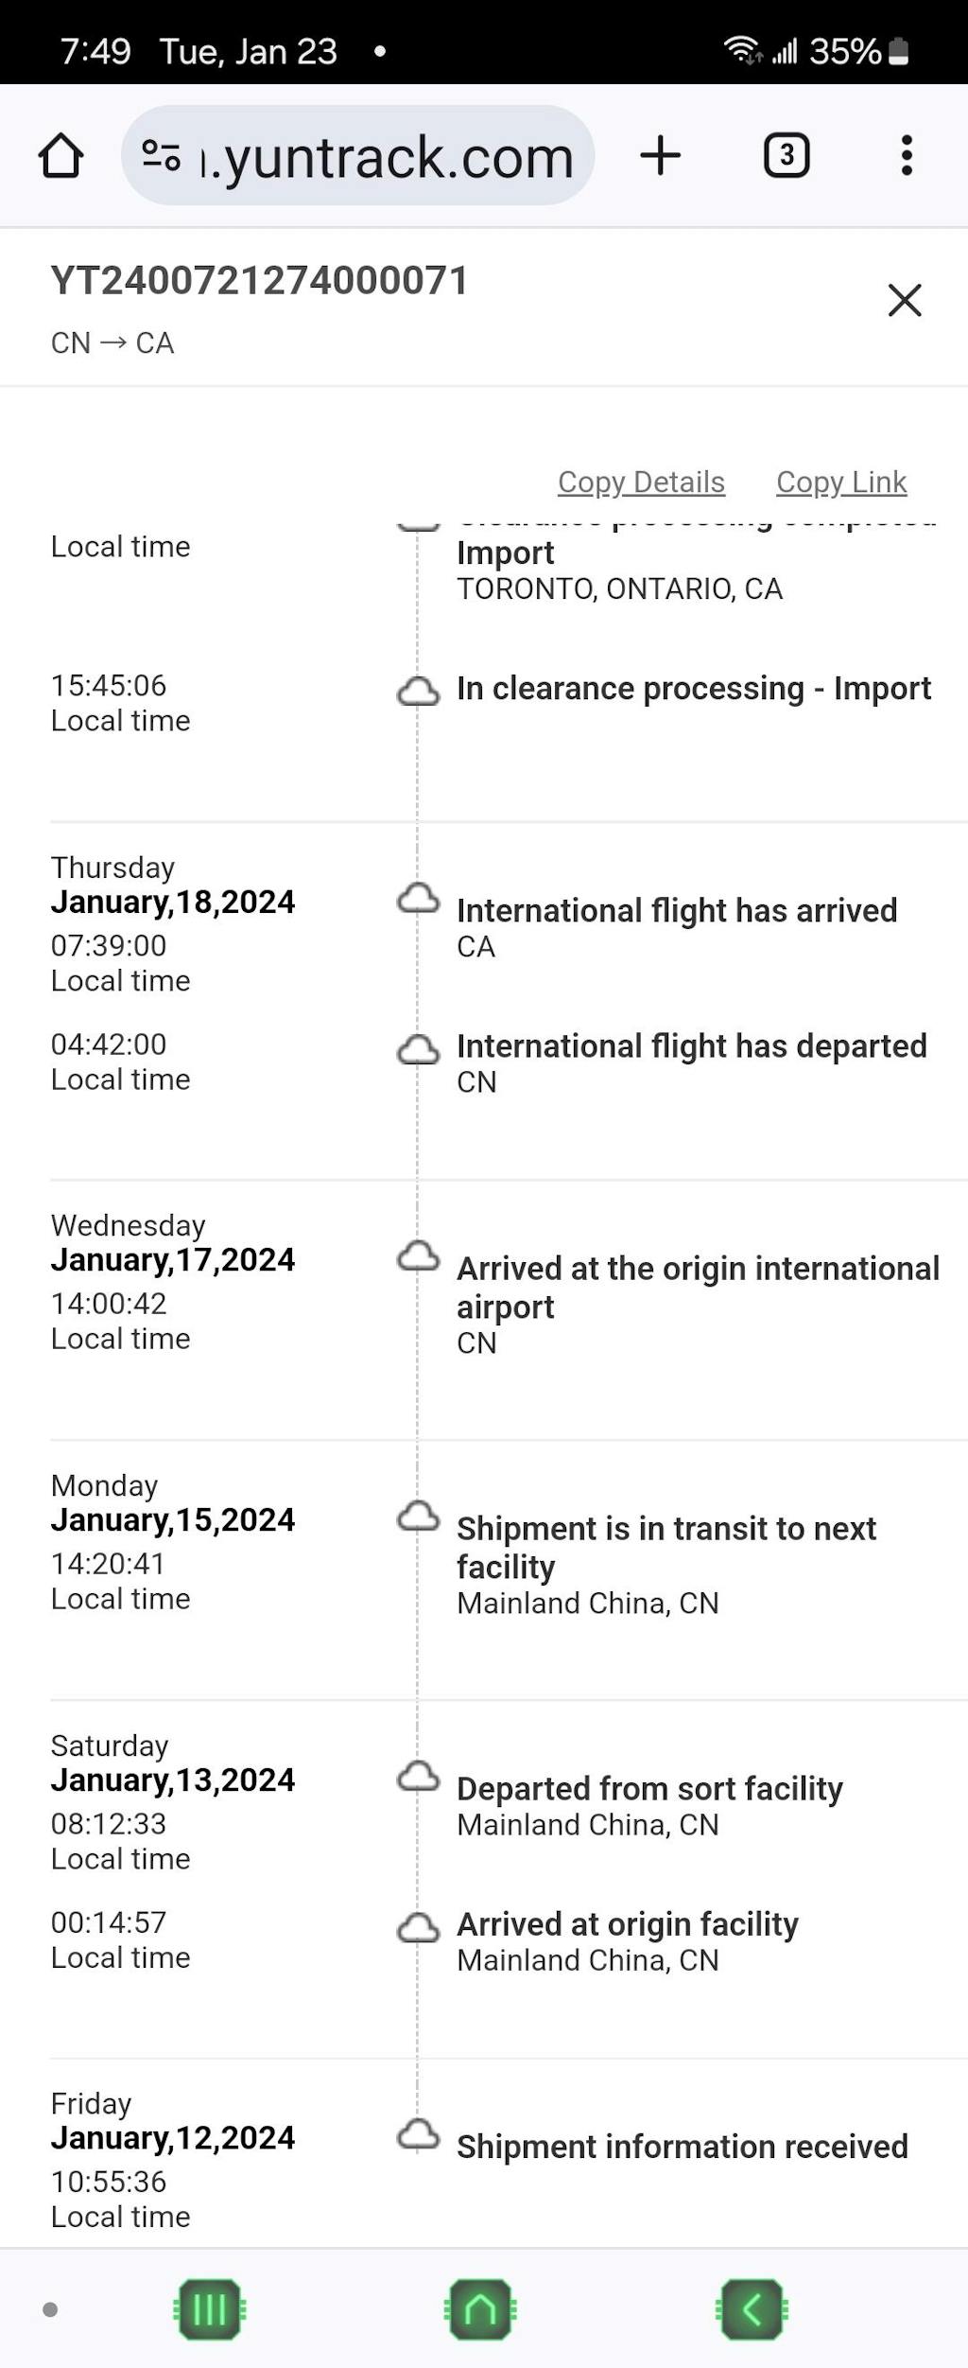Click the Copy Link link
The height and width of the screenshot is (2368, 968).
[841, 482]
